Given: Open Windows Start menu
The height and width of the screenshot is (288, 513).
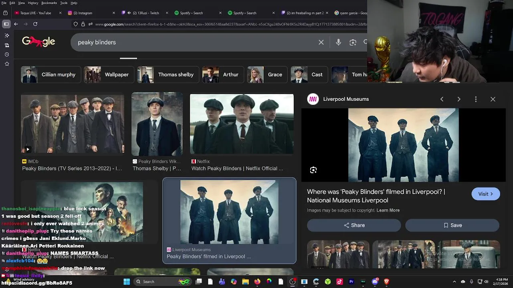Looking at the screenshot, I should [x=127, y=282].
